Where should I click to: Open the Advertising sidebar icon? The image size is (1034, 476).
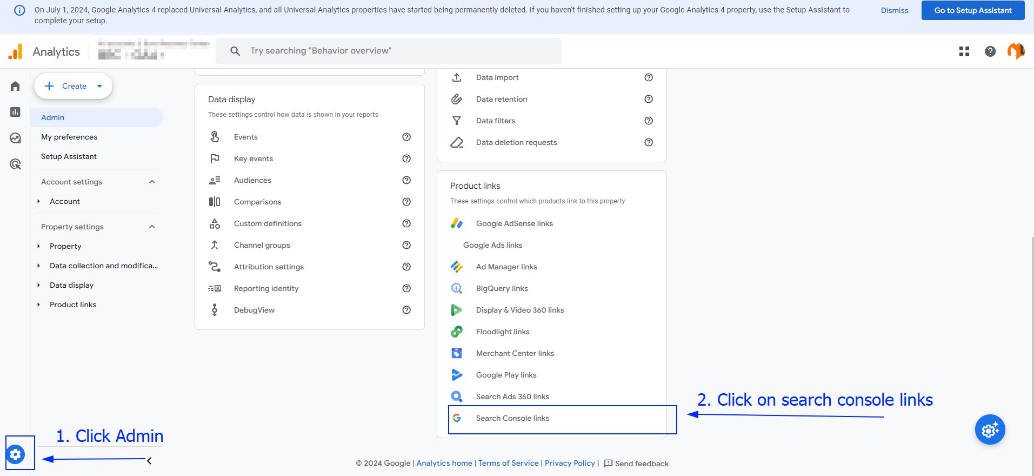[x=15, y=164]
